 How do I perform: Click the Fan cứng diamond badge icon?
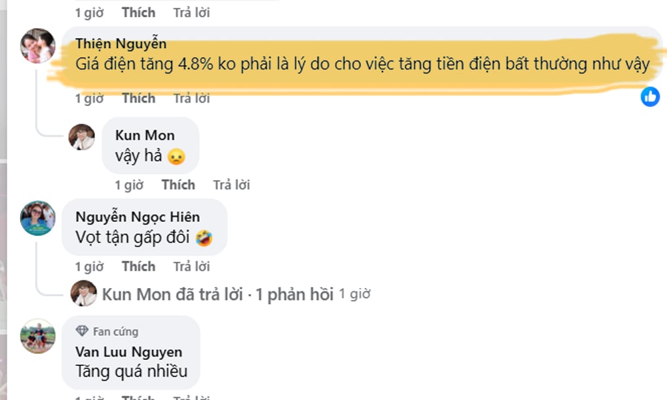(x=82, y=331)
